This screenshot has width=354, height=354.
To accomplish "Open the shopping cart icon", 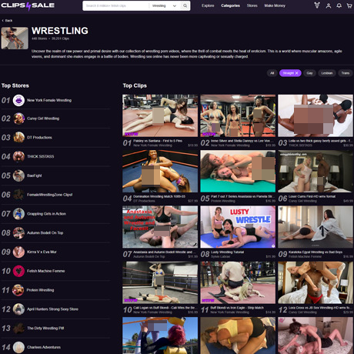I will pos(349,5).
